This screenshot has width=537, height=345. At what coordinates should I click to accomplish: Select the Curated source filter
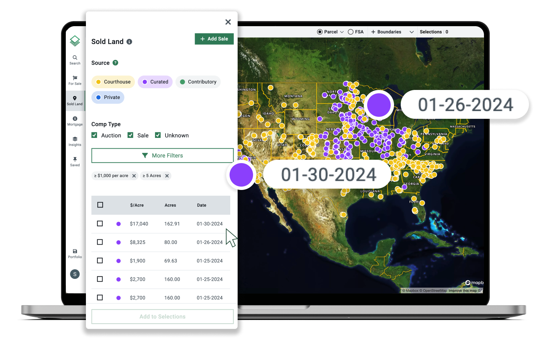(x=155, y=82)
